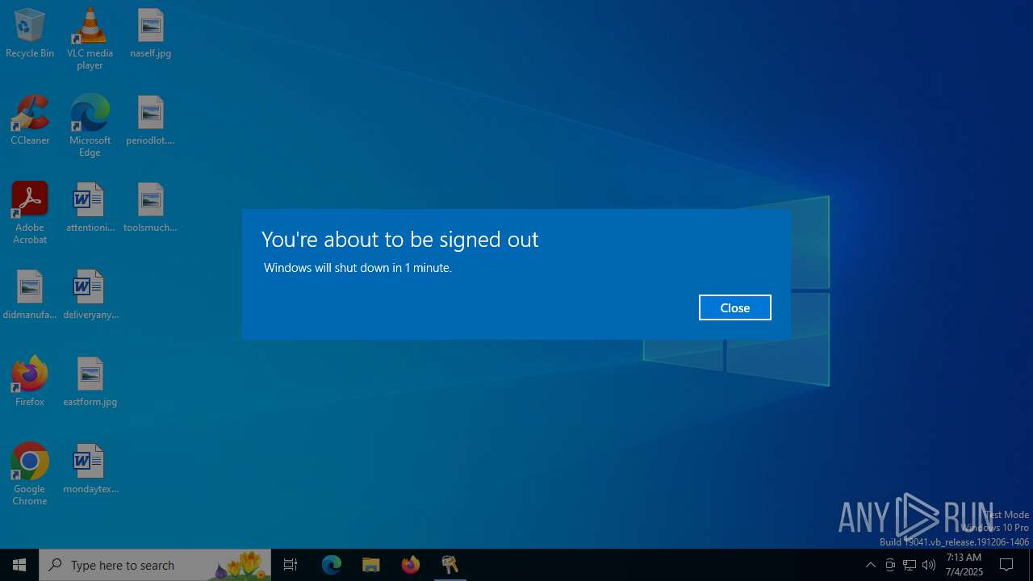Viewport: 1033px width, 581px height.
Task: Click the Close button in sign-out dialog
Action: pos(734,307)
